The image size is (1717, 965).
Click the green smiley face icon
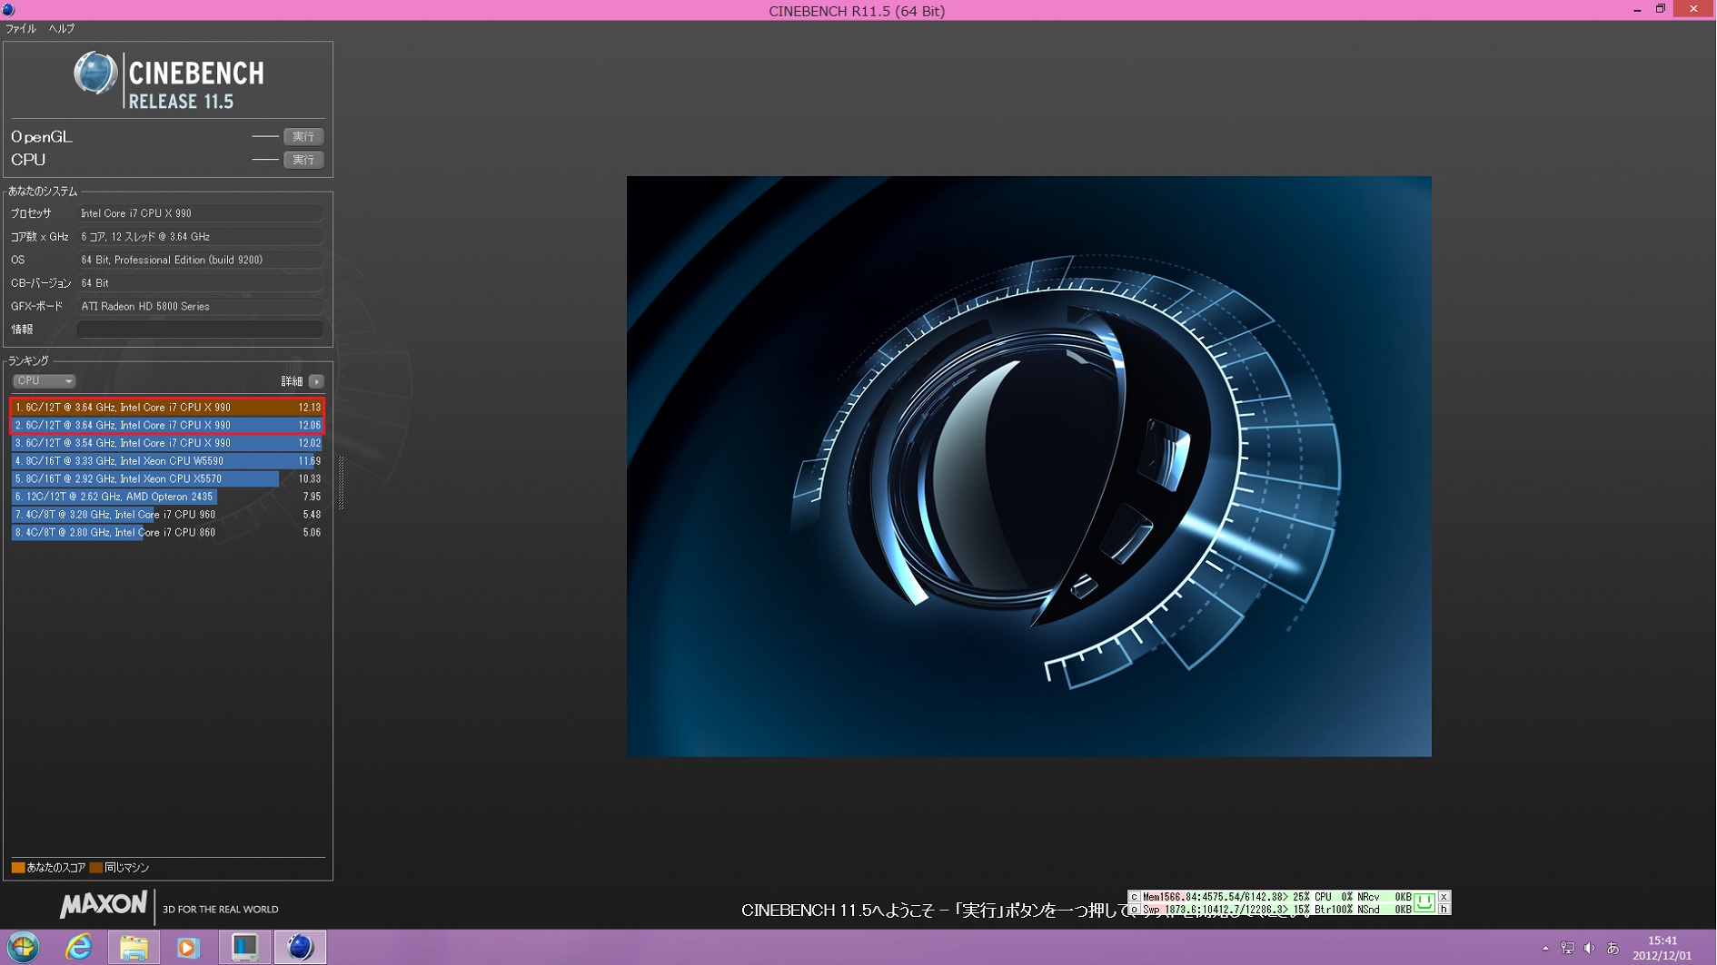tap(1424, 903)
